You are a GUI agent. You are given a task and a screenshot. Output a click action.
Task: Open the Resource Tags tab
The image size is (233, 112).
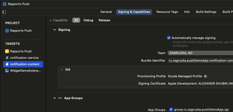click(x=167, y=12)
